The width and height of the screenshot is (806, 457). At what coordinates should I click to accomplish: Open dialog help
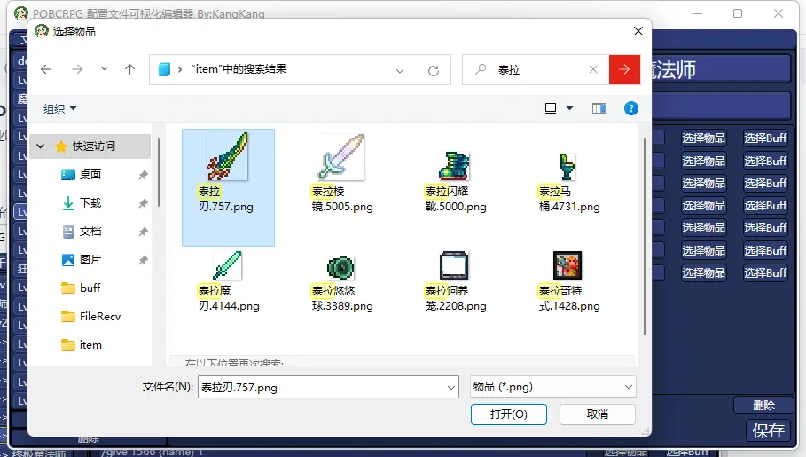tap(630, 108)
